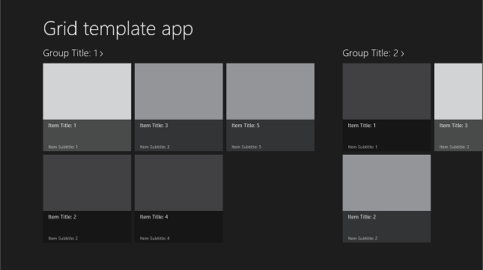This screenshot has width=483, height=270.
Task: Click Item Subtitle: 4 text
Action: [x=154, y=239]
